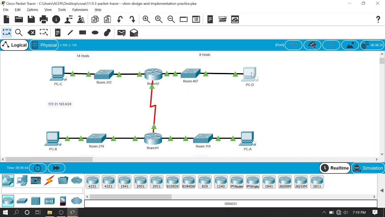This screenshot has width=385, height=217.
Task: Open the Windows Start menu
Action: click(x=5, y=212)
